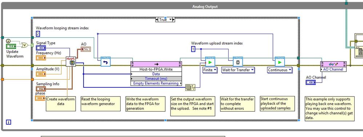Click the Empty Elements Remaining output row
This screenshot has width=363, height=137.
pos(156,83)
